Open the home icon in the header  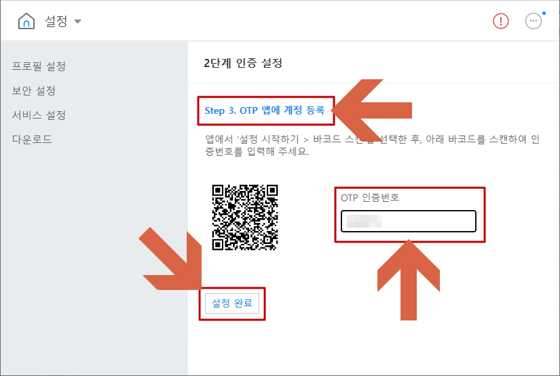26,21
